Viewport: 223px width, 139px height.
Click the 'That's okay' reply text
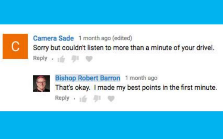pyautogui.click(x=136, y=88)
